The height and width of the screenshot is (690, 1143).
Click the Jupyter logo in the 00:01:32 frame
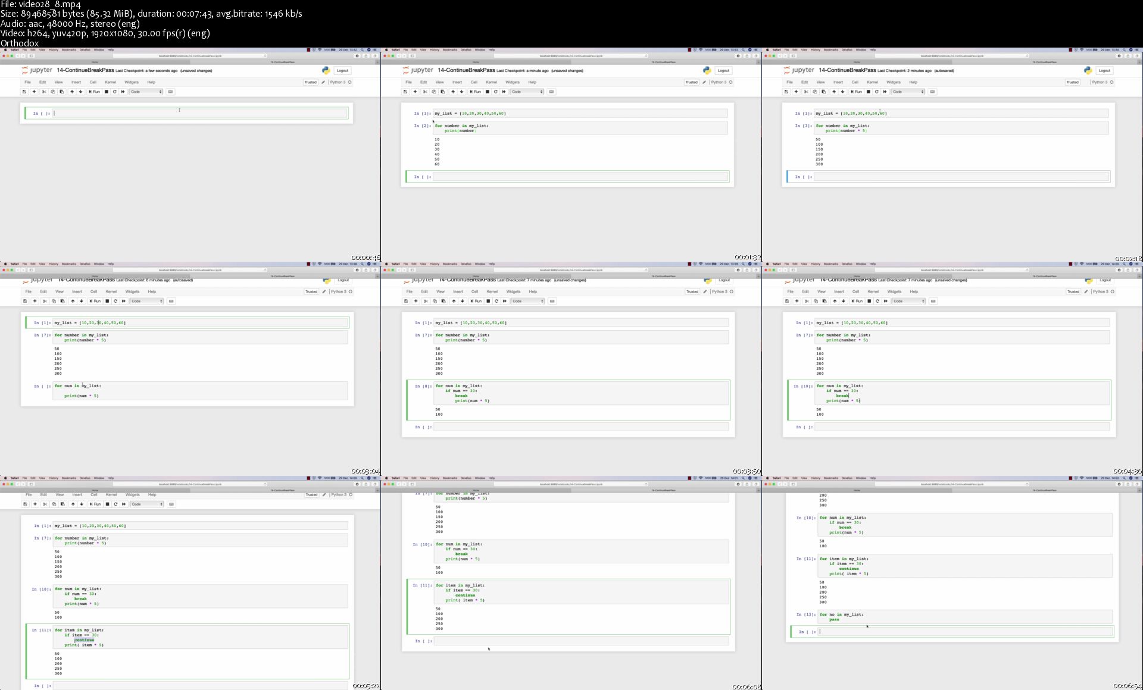tap(418, 70)
